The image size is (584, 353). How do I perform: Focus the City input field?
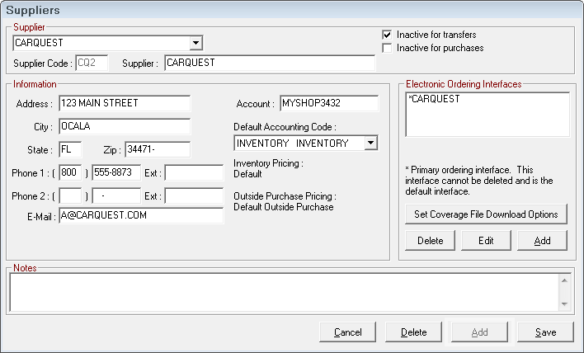tap(123, 127)
